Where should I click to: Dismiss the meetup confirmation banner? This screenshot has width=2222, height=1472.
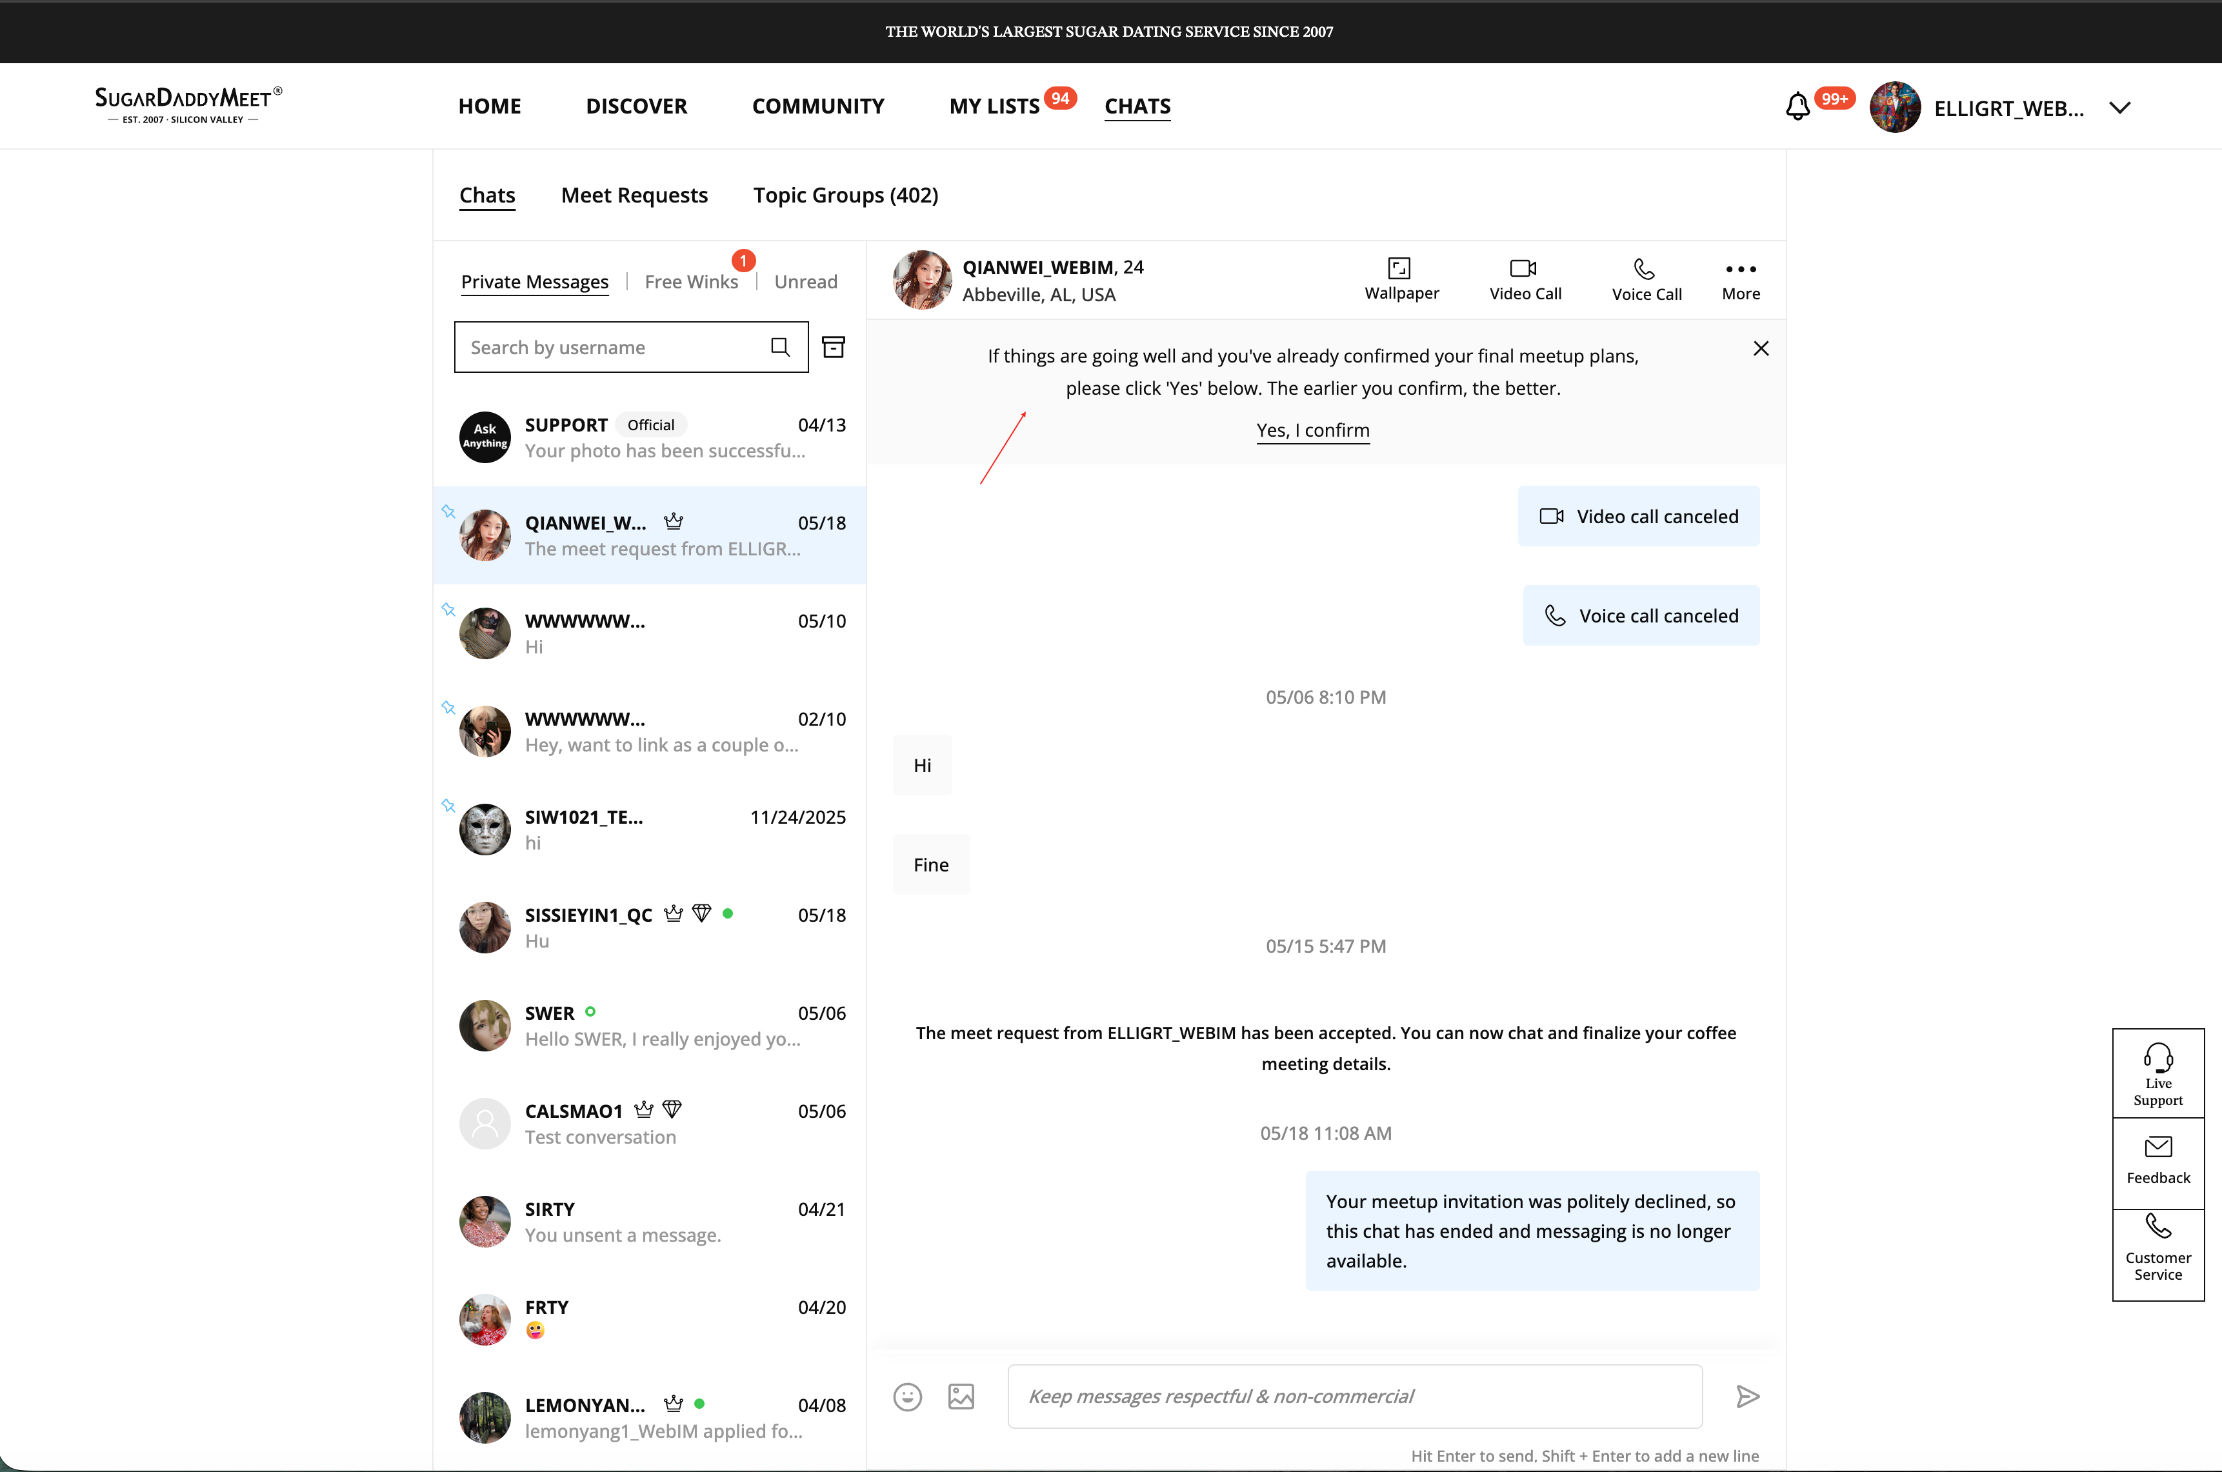click(x=1761, y=348)
